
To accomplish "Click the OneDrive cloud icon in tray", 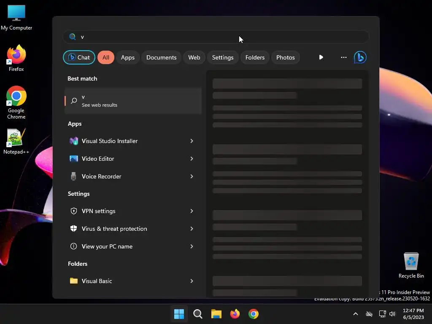I will [369, 314].
